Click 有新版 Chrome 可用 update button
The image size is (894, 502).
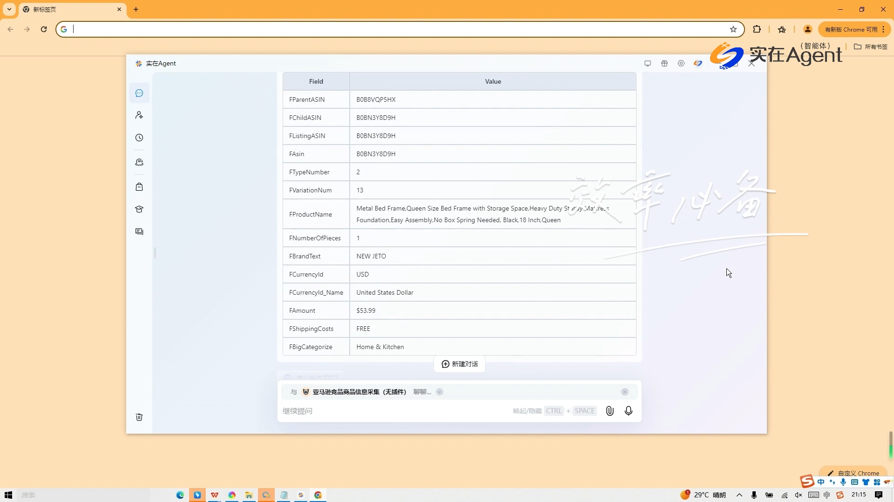coord(851,29)
